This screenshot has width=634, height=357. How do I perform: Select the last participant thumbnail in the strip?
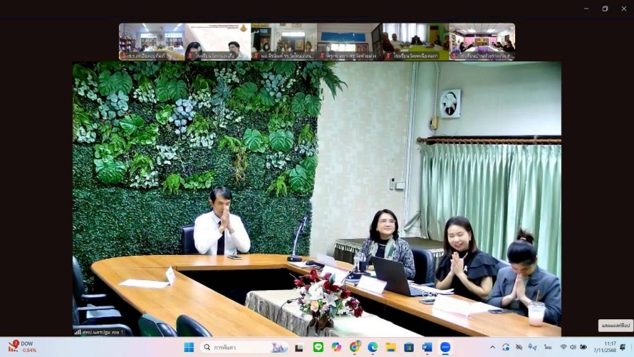click(x=482, y=42)
